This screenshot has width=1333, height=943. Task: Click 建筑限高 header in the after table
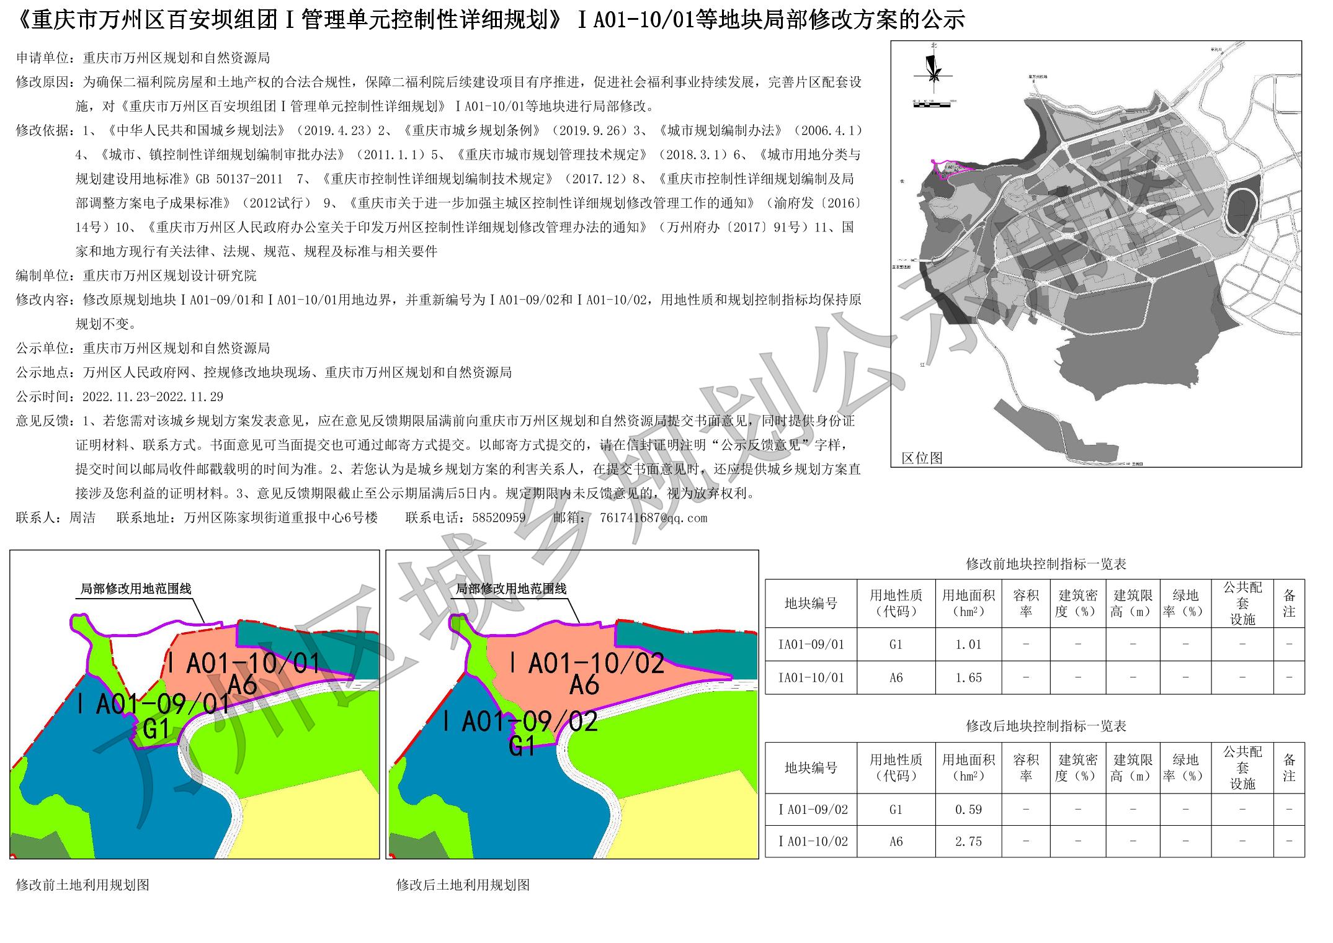(x=1133, y=767)
